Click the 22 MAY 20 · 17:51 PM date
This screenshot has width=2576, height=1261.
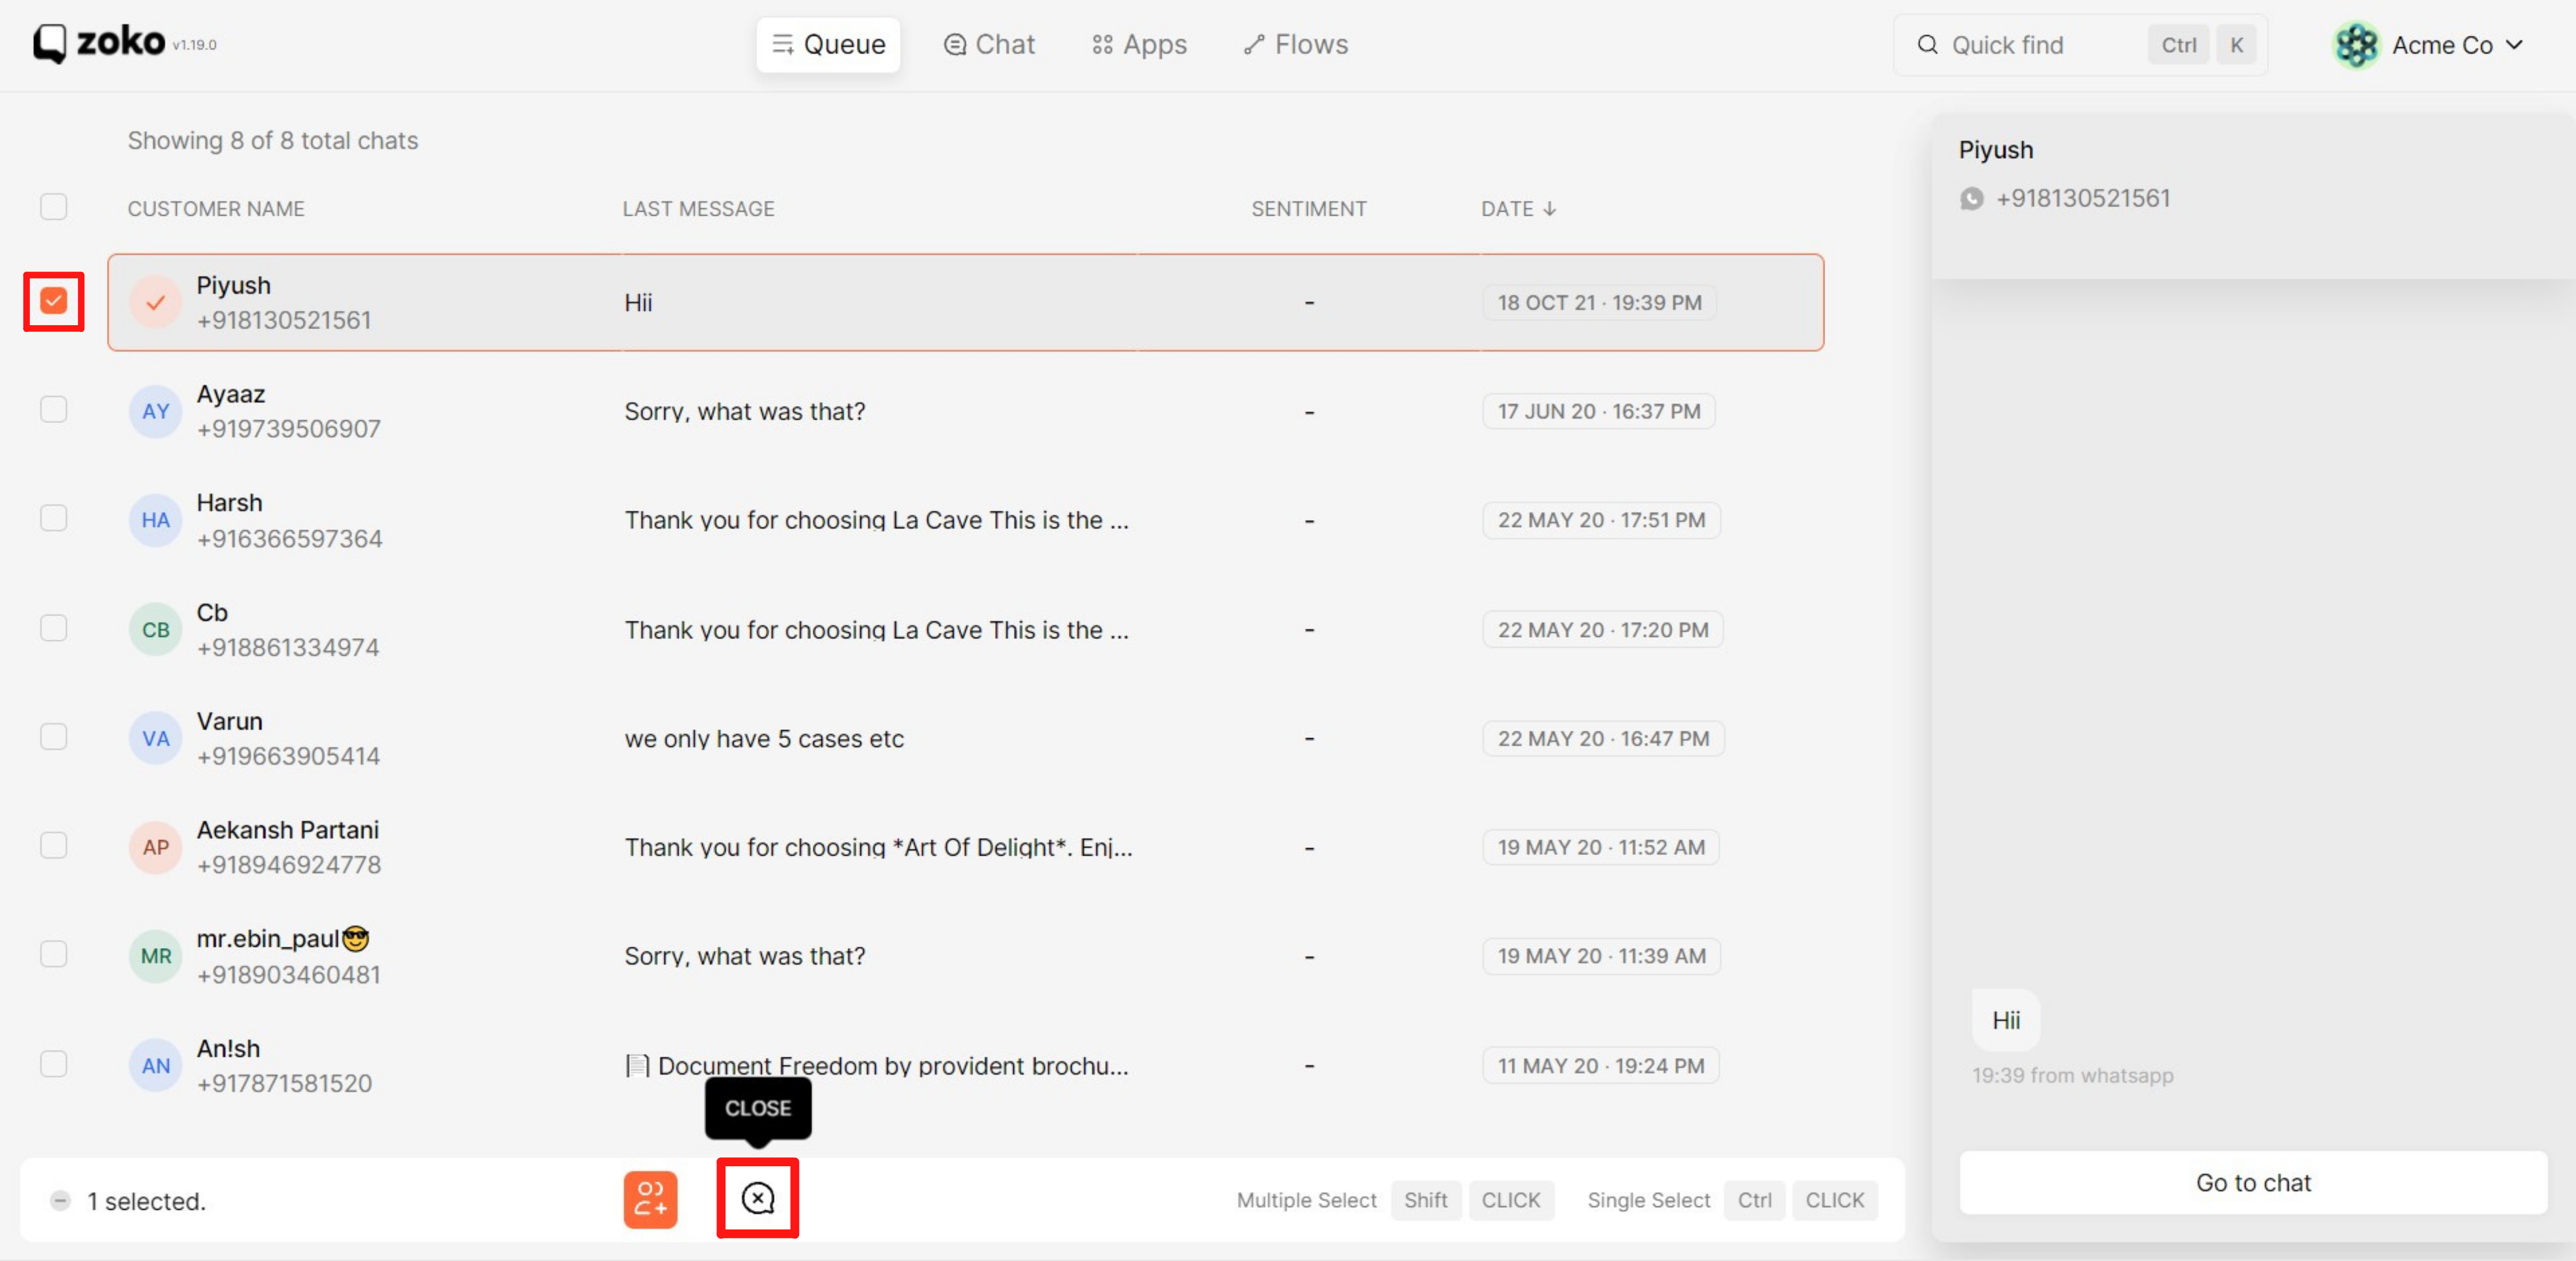coord(1601,520)
